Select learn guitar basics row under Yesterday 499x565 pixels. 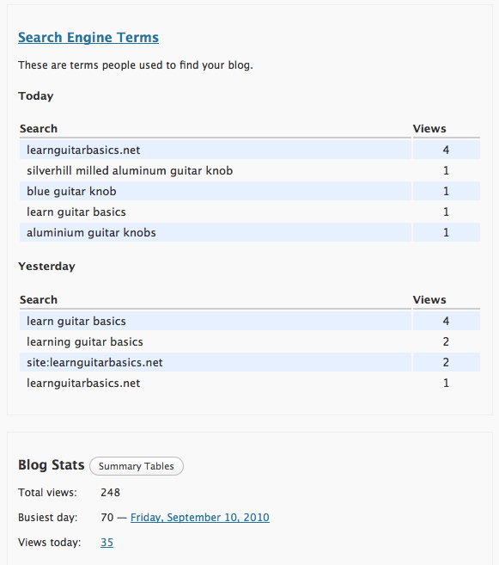(250, 321)
